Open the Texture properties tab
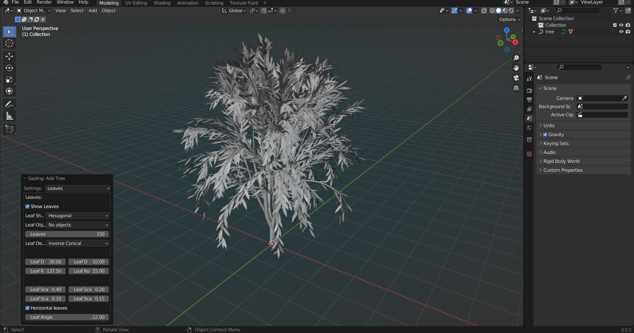This screenshot has height=333, width=634. point(529,154)
